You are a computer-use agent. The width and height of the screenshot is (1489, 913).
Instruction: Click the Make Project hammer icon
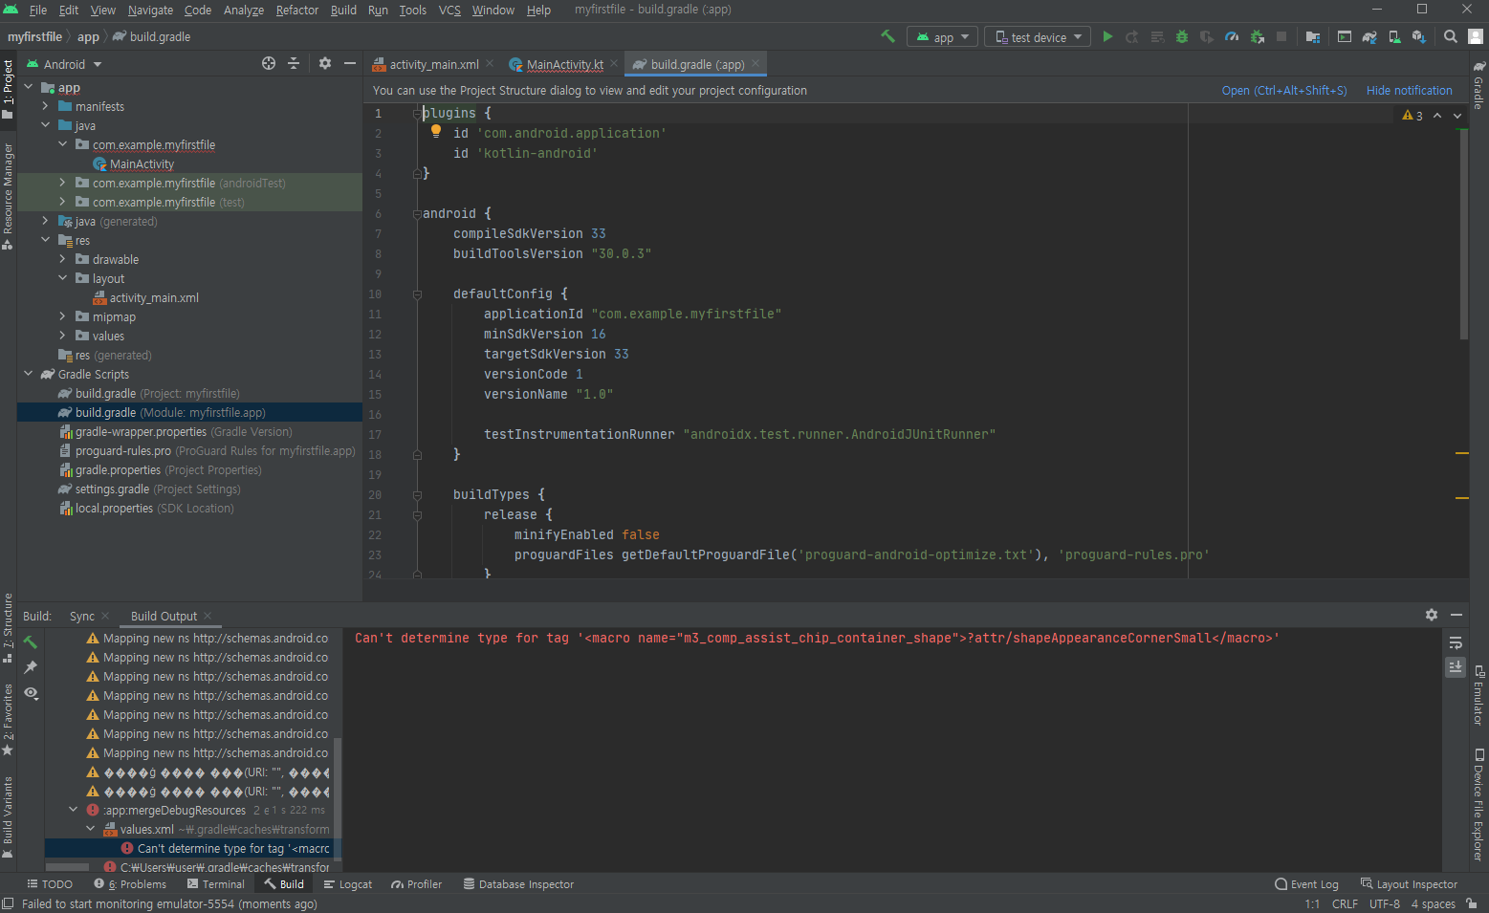pyautogui.click(x=887, y=36)
